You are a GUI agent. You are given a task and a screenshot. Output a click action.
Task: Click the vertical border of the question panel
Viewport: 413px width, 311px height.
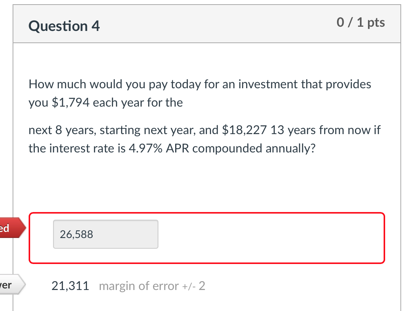[14, 153]
